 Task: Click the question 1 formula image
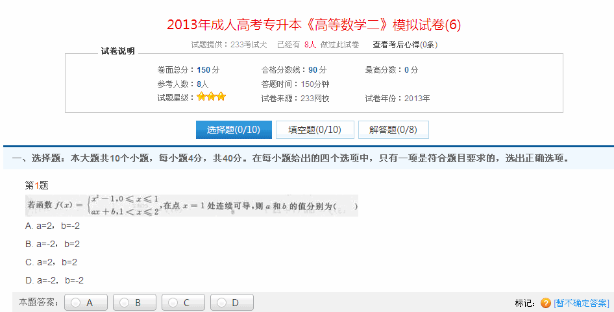point(191,206)
